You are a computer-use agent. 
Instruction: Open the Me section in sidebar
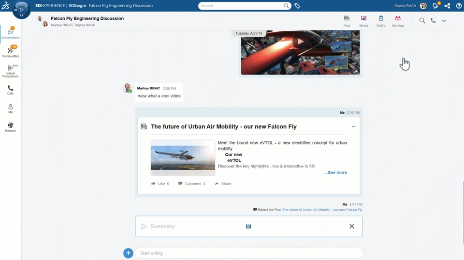(10, 109)
